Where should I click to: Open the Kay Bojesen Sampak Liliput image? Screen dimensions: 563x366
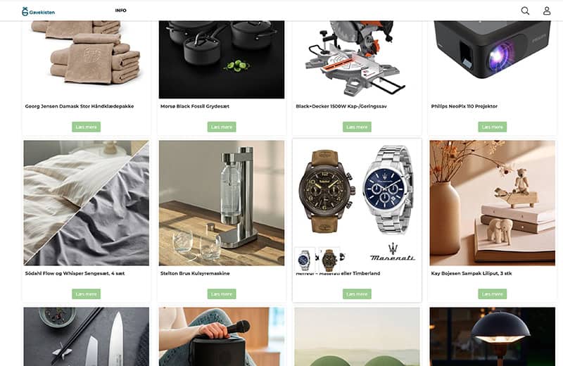[492, 203]
